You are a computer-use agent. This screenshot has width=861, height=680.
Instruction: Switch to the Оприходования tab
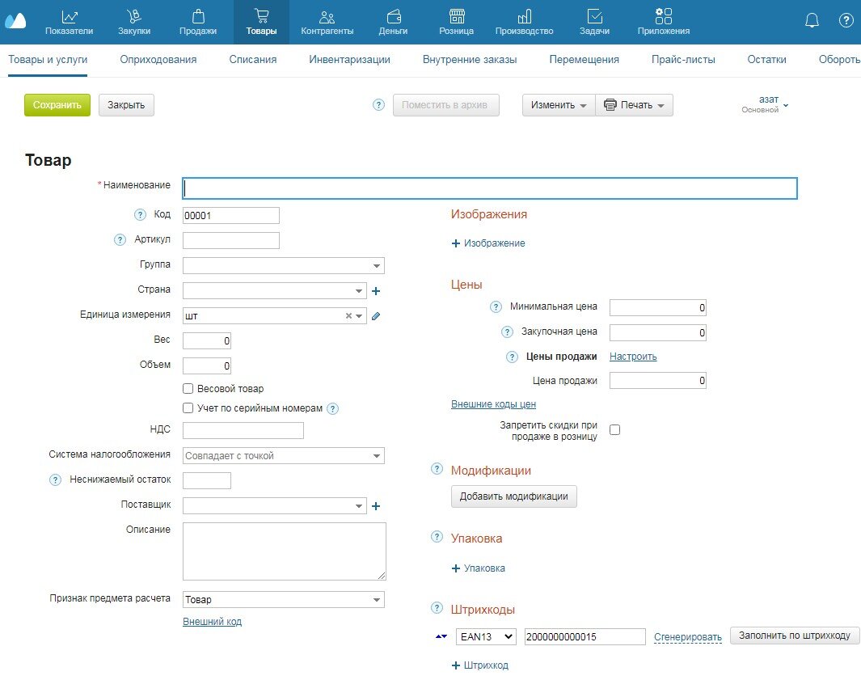pos(158,59)
